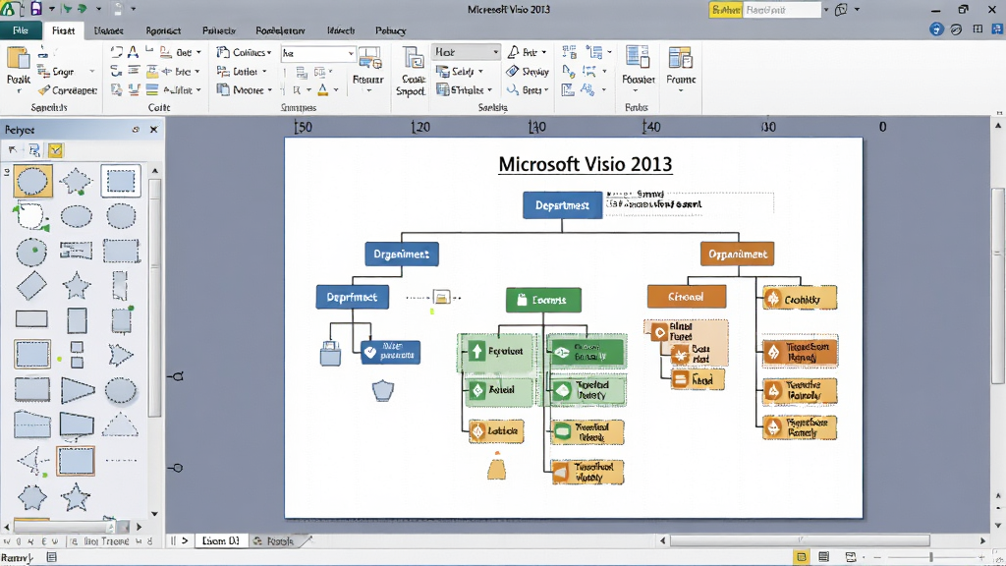Click the orange Cfronel node

coord(686,297)
